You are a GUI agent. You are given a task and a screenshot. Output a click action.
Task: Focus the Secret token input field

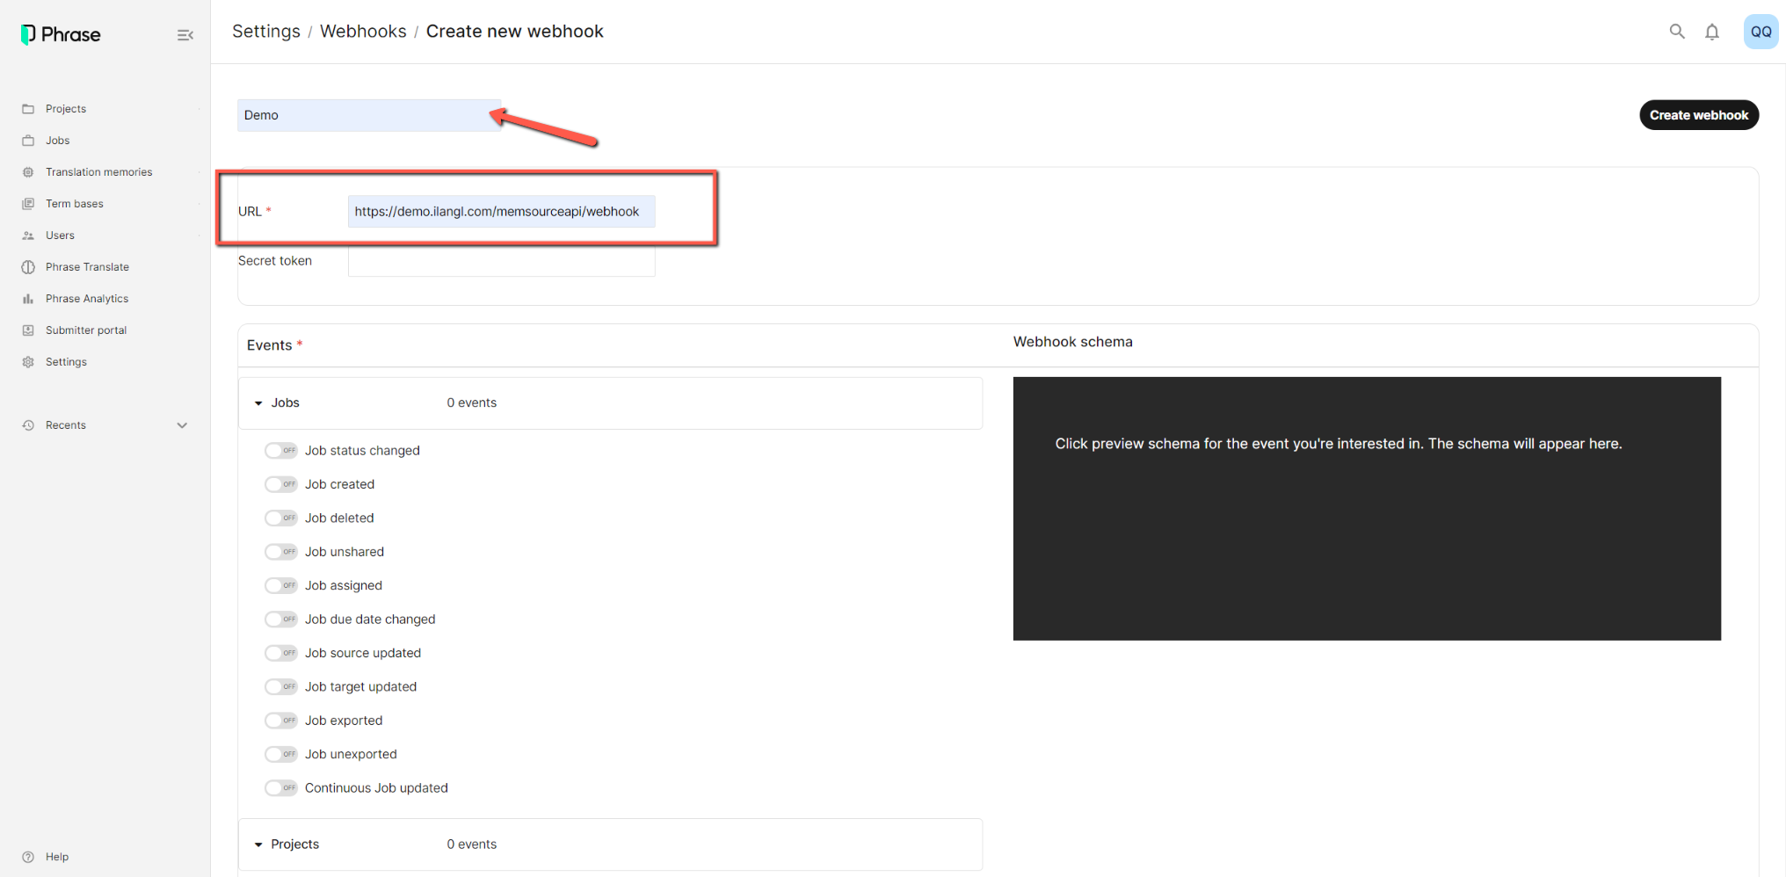tap(501, 261)
